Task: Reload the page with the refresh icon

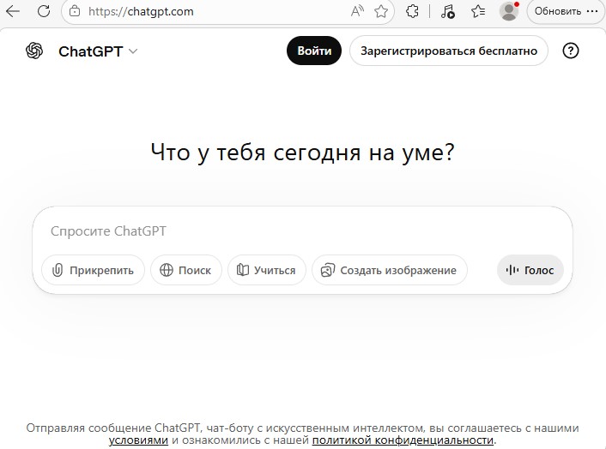Action: pos(44,12)
